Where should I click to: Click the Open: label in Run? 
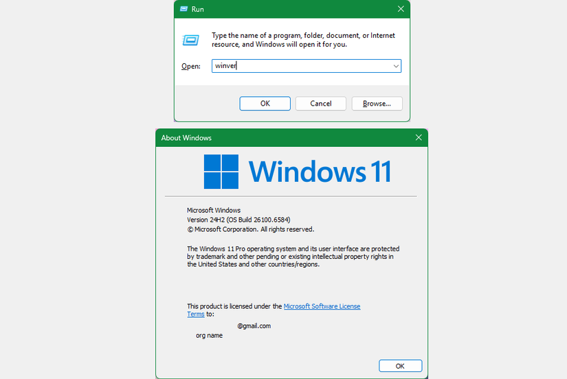(x=191, y=66)
